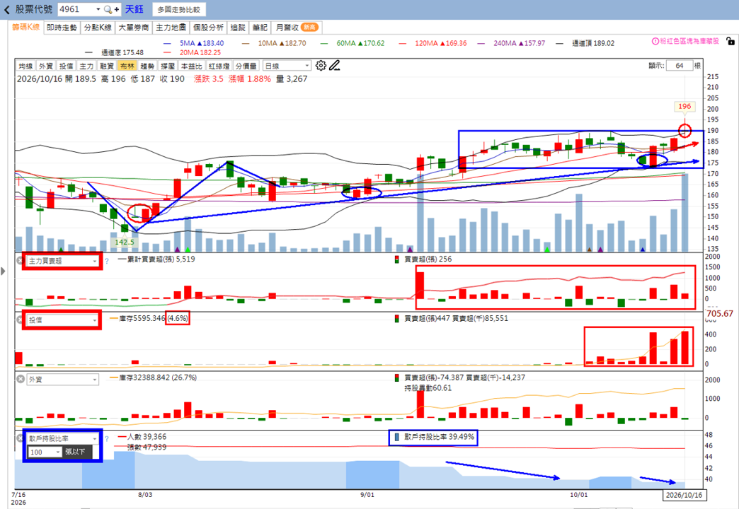The image size is (739, 509).
Task: Toggle the 外資 overlay button
Action: tap(46, 66)
